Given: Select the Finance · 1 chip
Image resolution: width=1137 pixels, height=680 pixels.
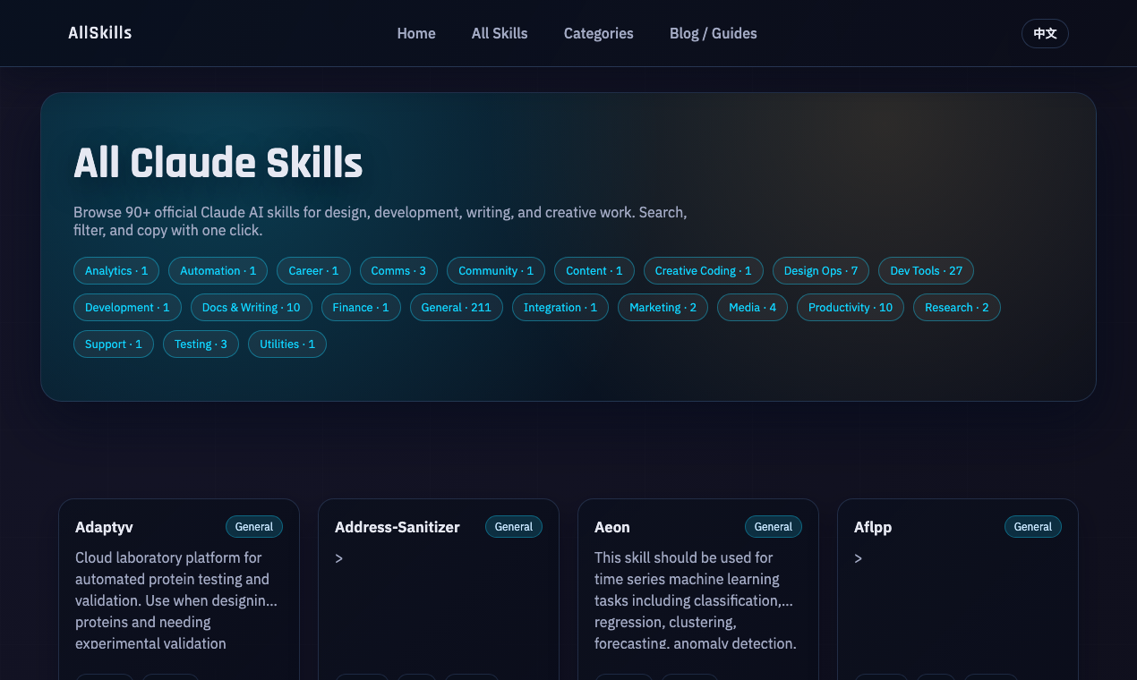Looking at the screenshot, I should 361,308.
